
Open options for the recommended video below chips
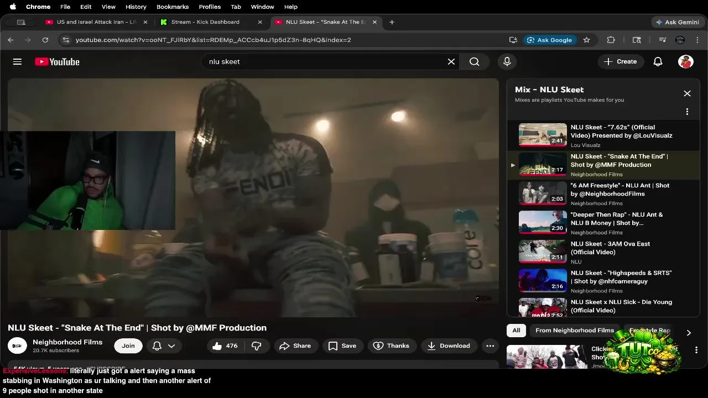click(696, 350)
